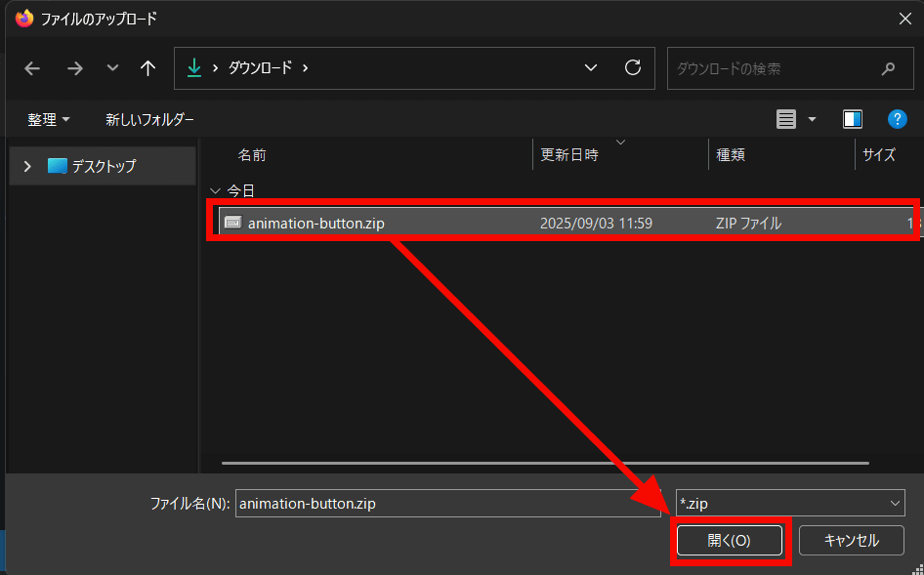Refresh the ダウンロード folder
Viewport: 924px width, 575px height.
[633, 67]
